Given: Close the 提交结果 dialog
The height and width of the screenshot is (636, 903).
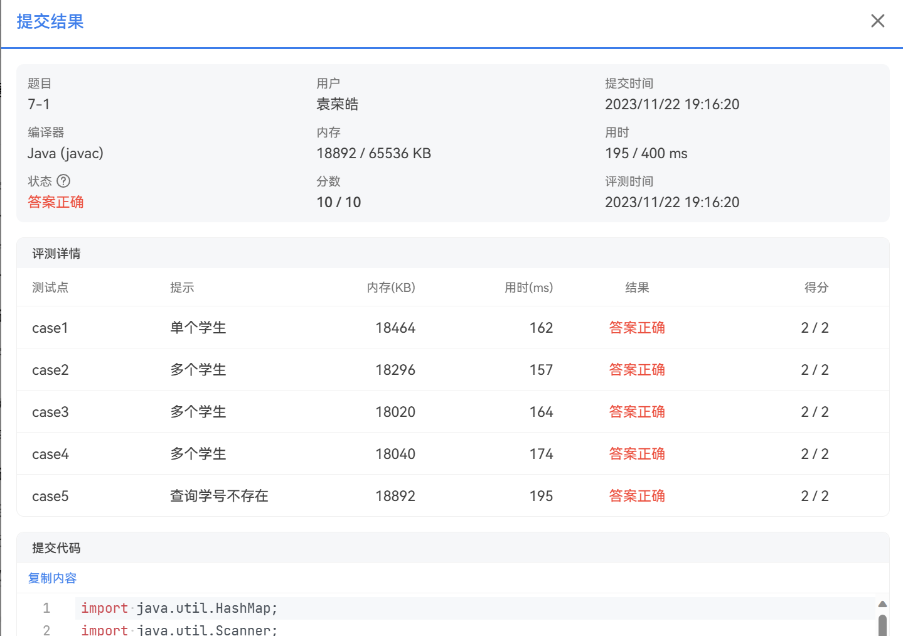Looking at the screenshot, I should (877, 21).
